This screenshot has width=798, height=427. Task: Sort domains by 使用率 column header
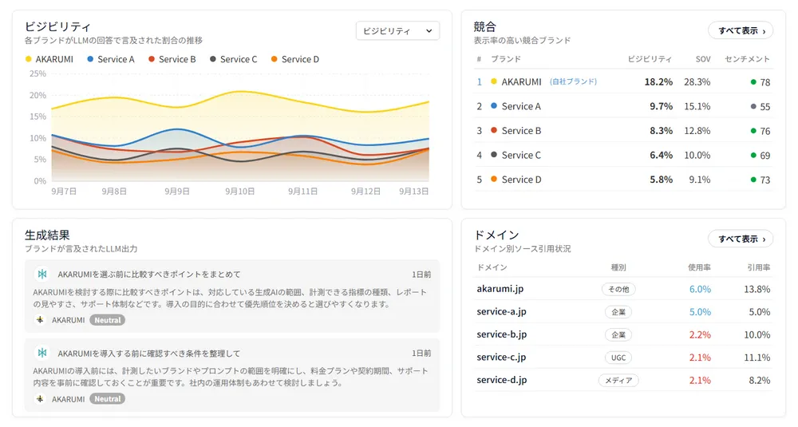(x=699, y=267)
